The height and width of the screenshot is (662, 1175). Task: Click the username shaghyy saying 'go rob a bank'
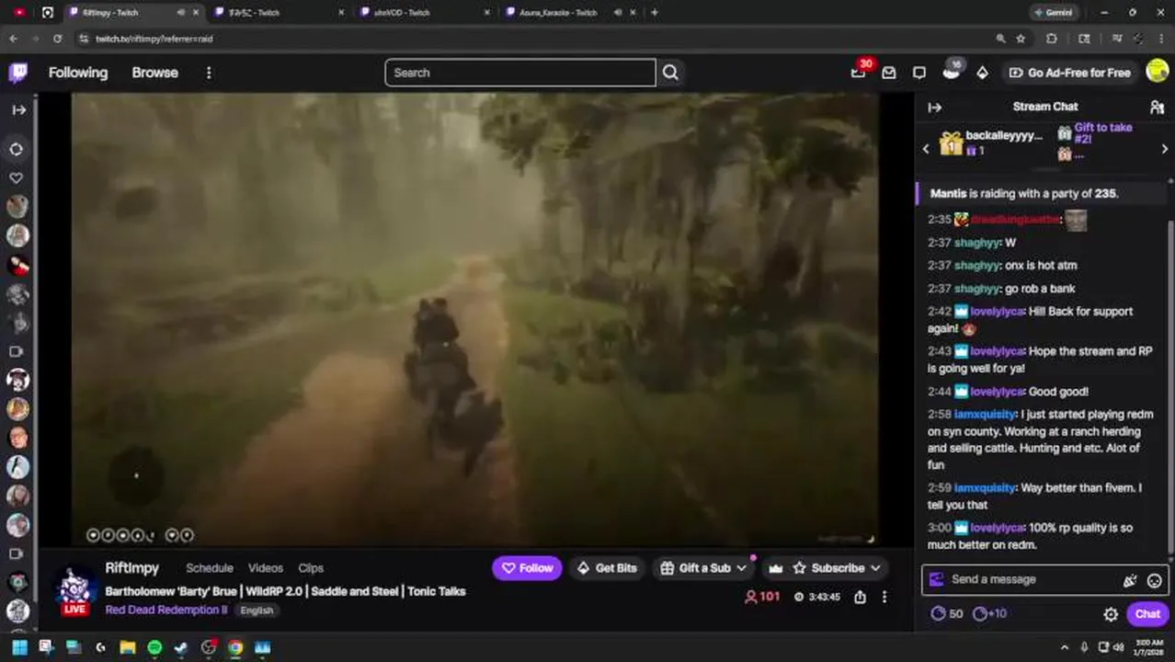pos(976,289)
